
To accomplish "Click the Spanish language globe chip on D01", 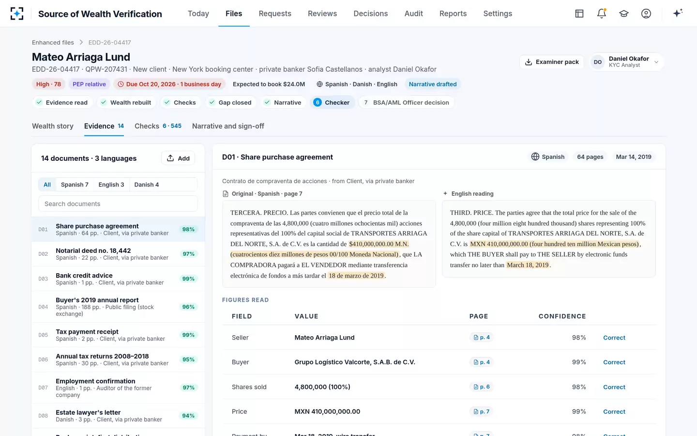I will (x=548, y=157).
